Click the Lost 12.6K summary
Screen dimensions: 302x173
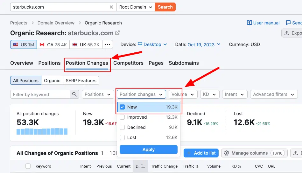coord(252,119)
